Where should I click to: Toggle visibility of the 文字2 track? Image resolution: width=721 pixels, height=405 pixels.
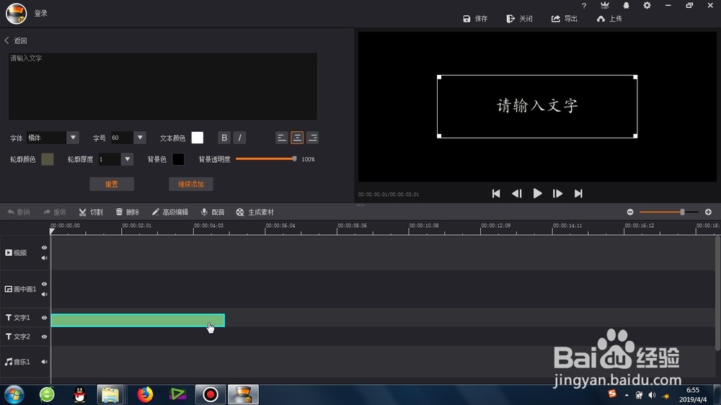point(44,337)
